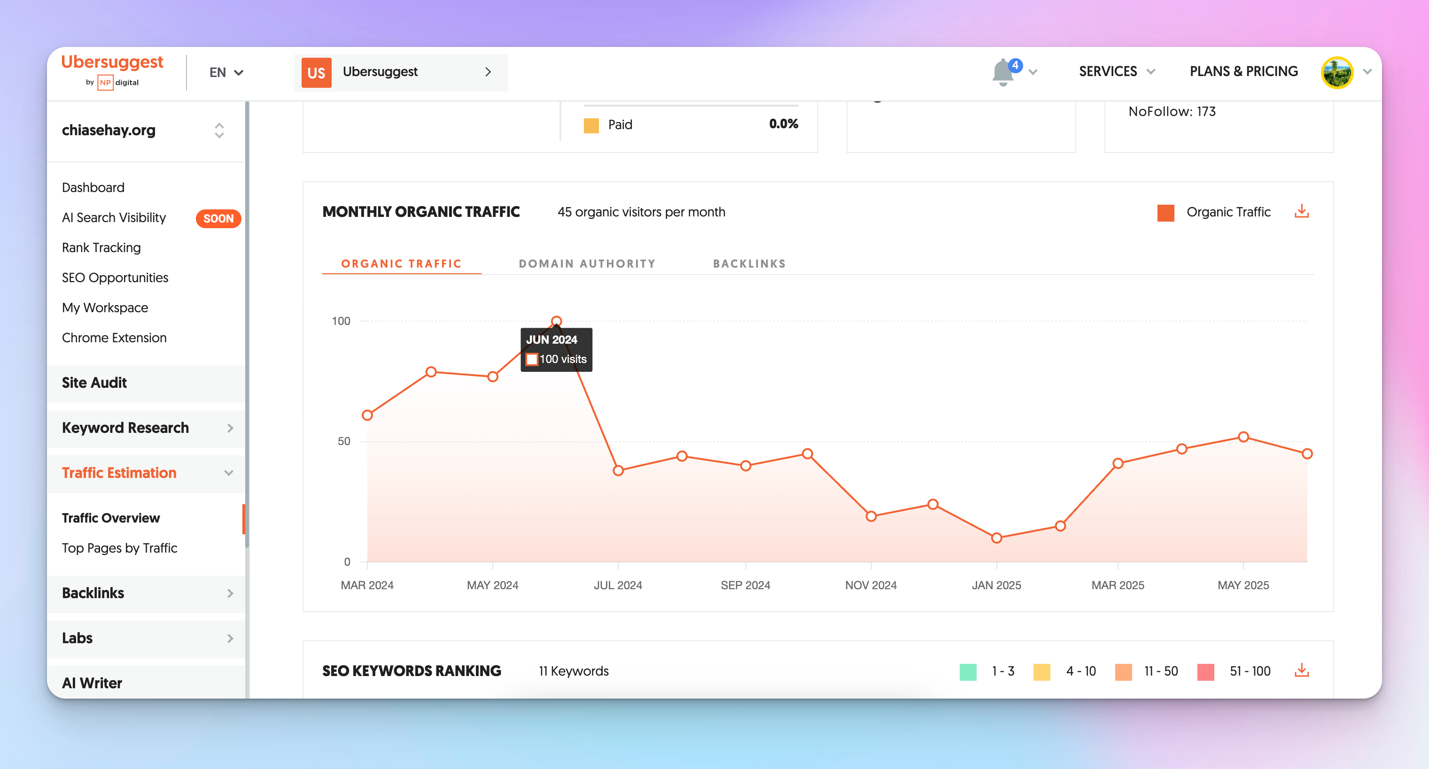Image resolution: width=1429 pixels, height=769 pixels.
Task: Open SEO Opportunities
Action: (x=115, y=278)
